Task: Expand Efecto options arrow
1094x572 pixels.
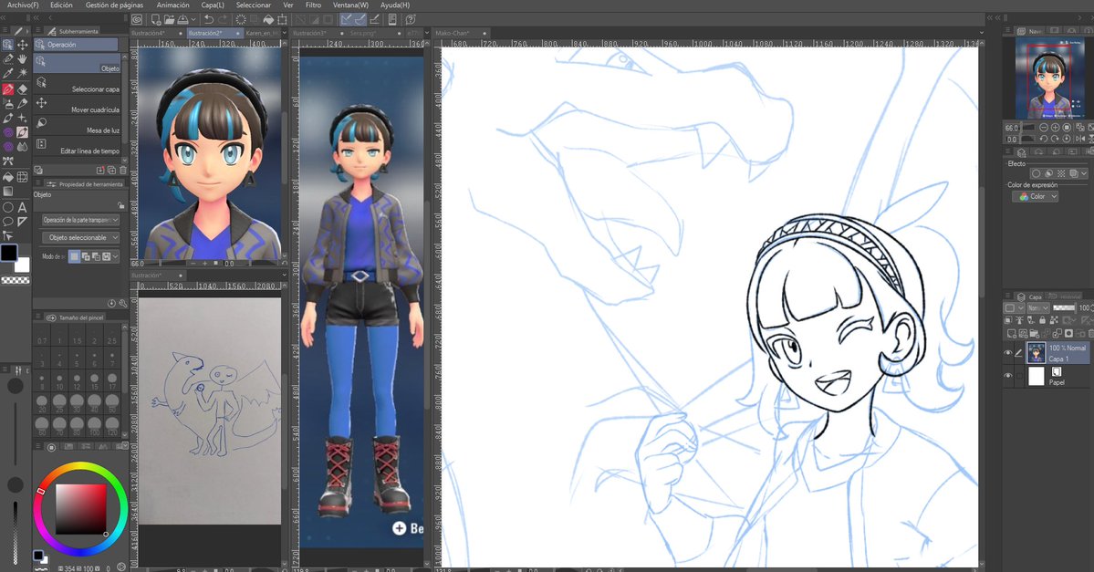Action: click(x=1084, y=173)
